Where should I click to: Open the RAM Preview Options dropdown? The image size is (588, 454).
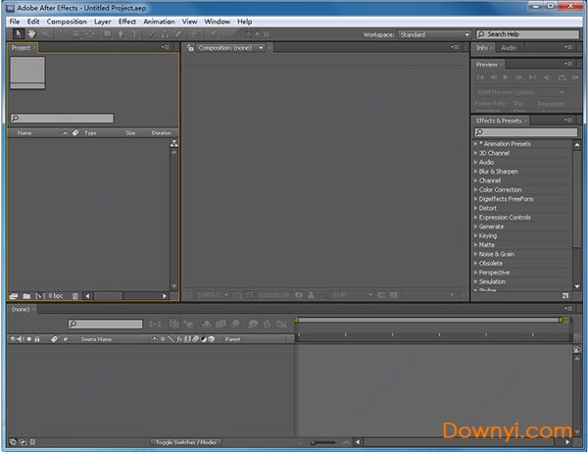point(520,92)
